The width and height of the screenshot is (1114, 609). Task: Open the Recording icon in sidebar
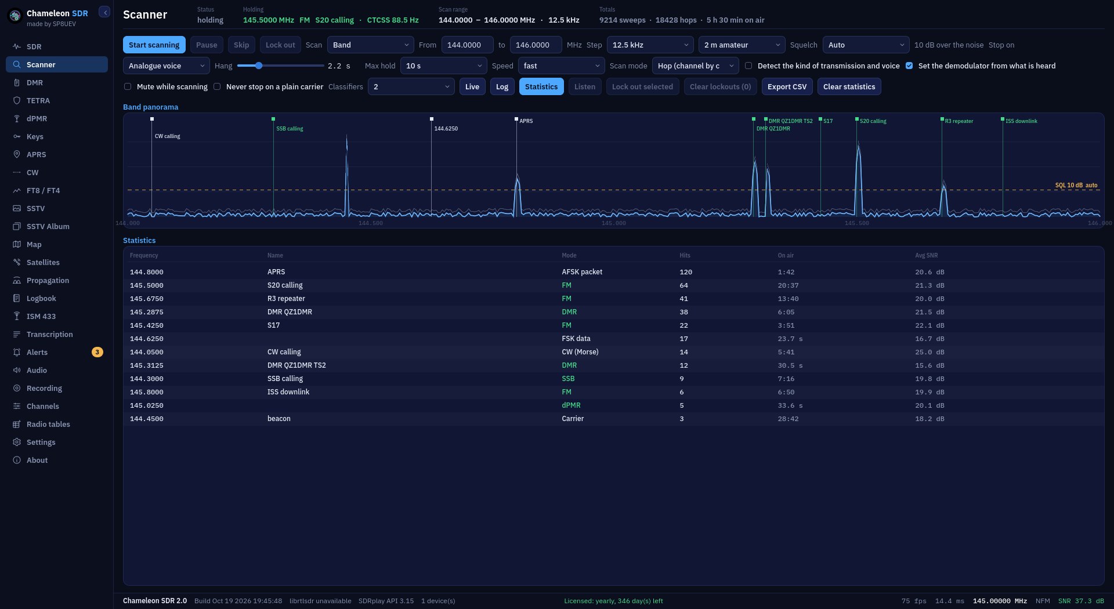pyautogui.click(x=17, y=388)
